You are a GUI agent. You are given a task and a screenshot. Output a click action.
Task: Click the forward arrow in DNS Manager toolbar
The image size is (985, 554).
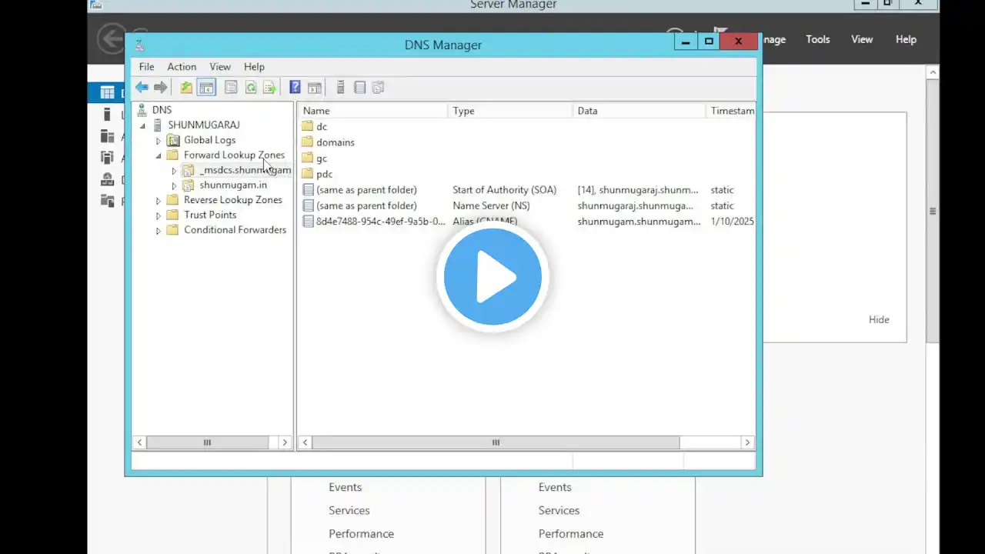160,88
